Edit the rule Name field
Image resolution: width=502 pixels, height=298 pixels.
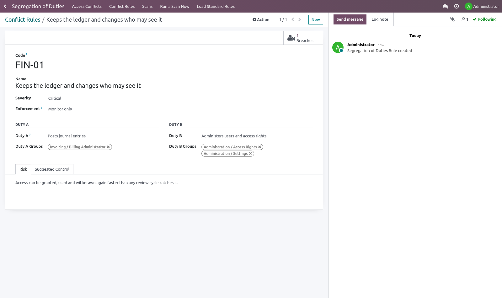coord(164,86)
